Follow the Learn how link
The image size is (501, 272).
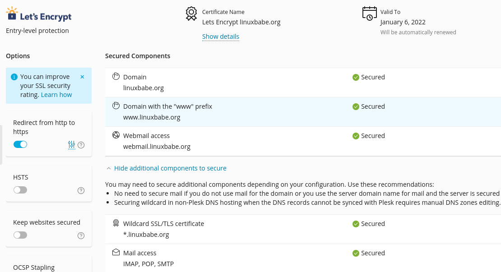(56, 95)
